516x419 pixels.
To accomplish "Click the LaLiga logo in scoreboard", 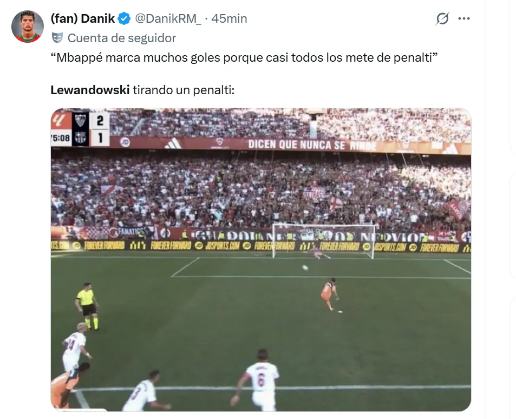I will (61, 121).
